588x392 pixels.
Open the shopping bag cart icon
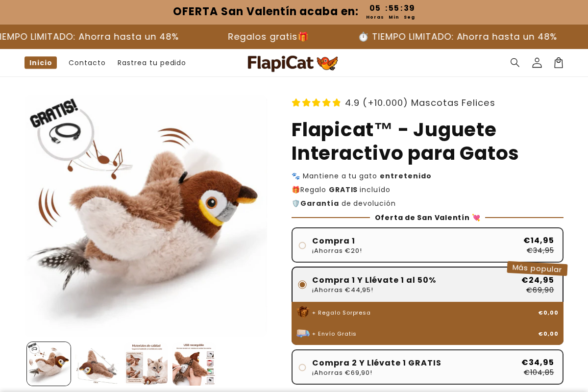coord(559,63)
